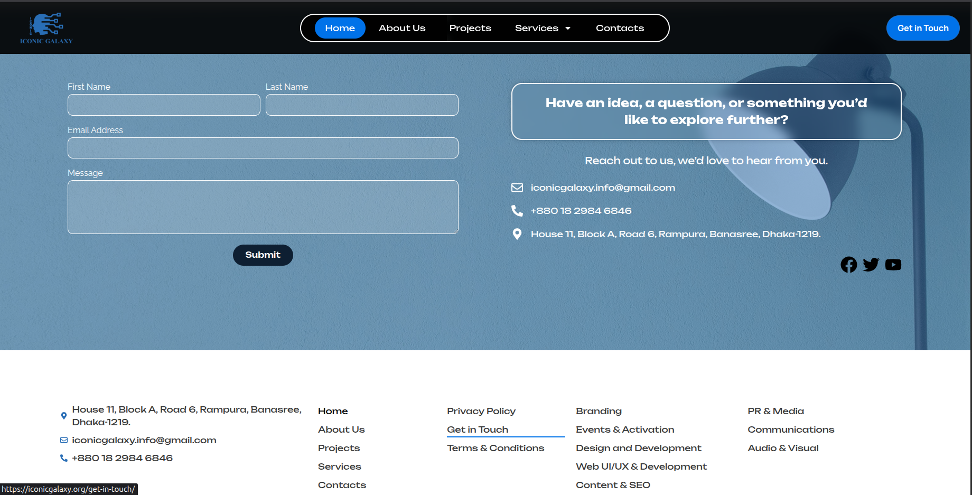Click the Iconic Galaxy logo
The width and height of the screenshot is (972, 495).
tap(46, 28)
